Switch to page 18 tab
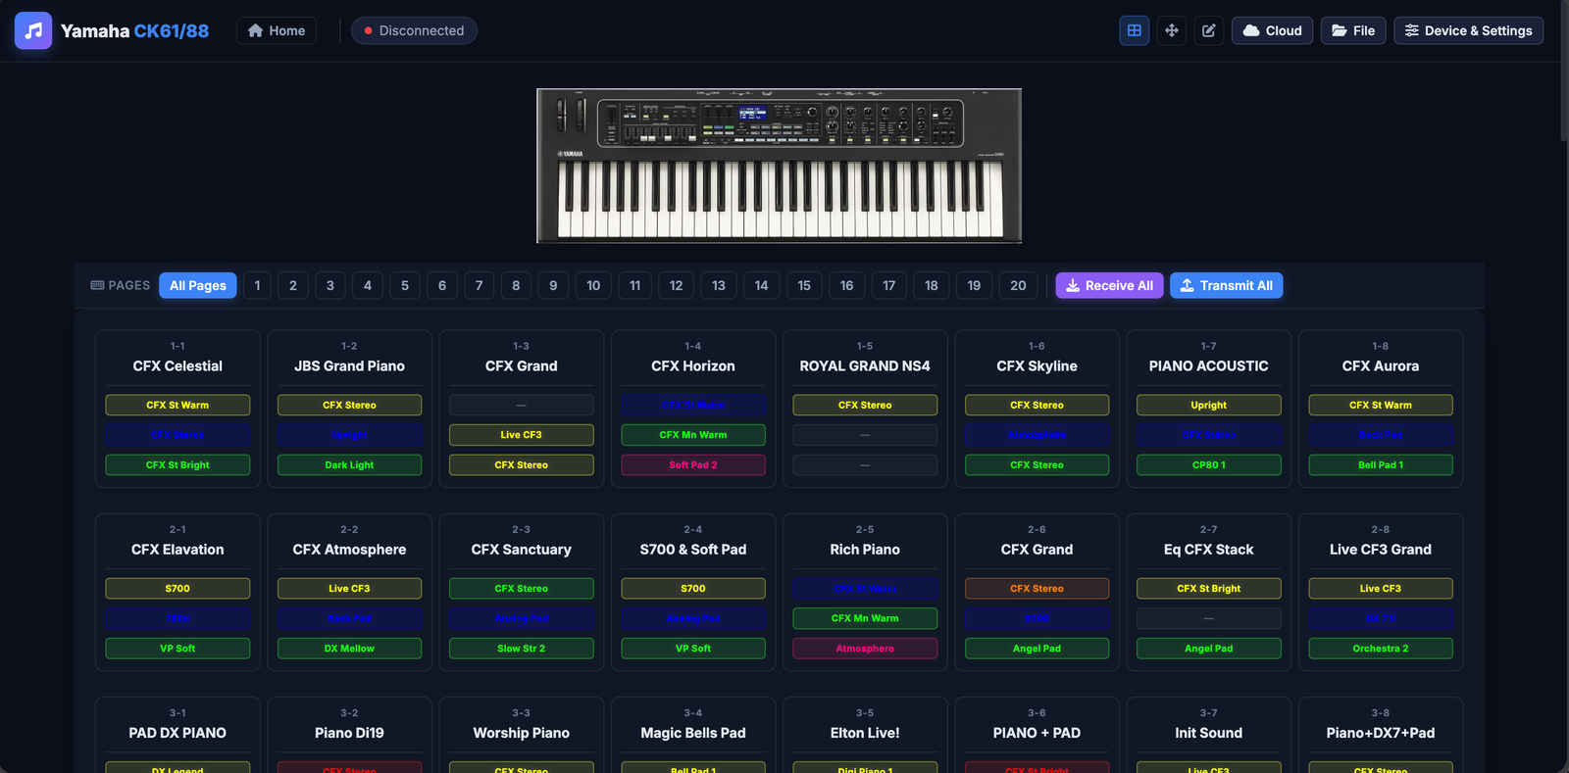Viewport: 1569px width, 773px height. pyautogui.click(x=932, y=285)
